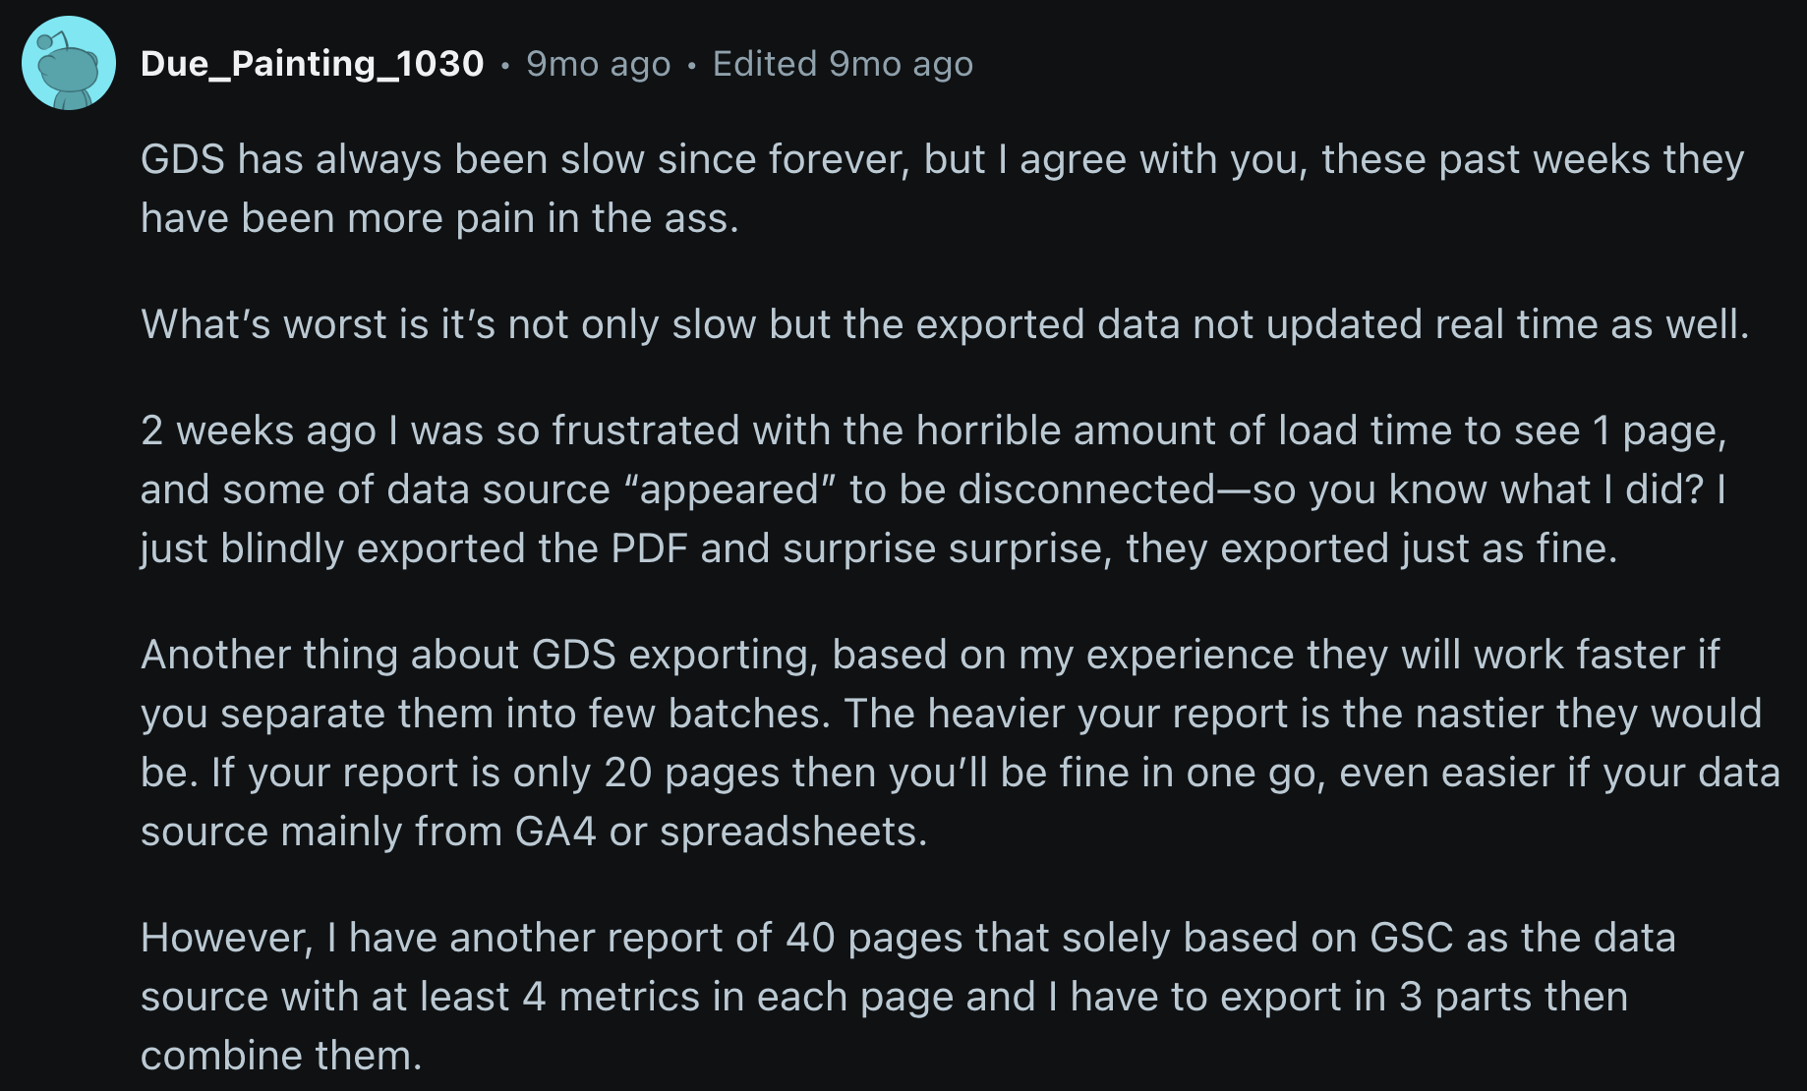
Task: Click the "Edited 9mo ago" label
Action: 843,64
